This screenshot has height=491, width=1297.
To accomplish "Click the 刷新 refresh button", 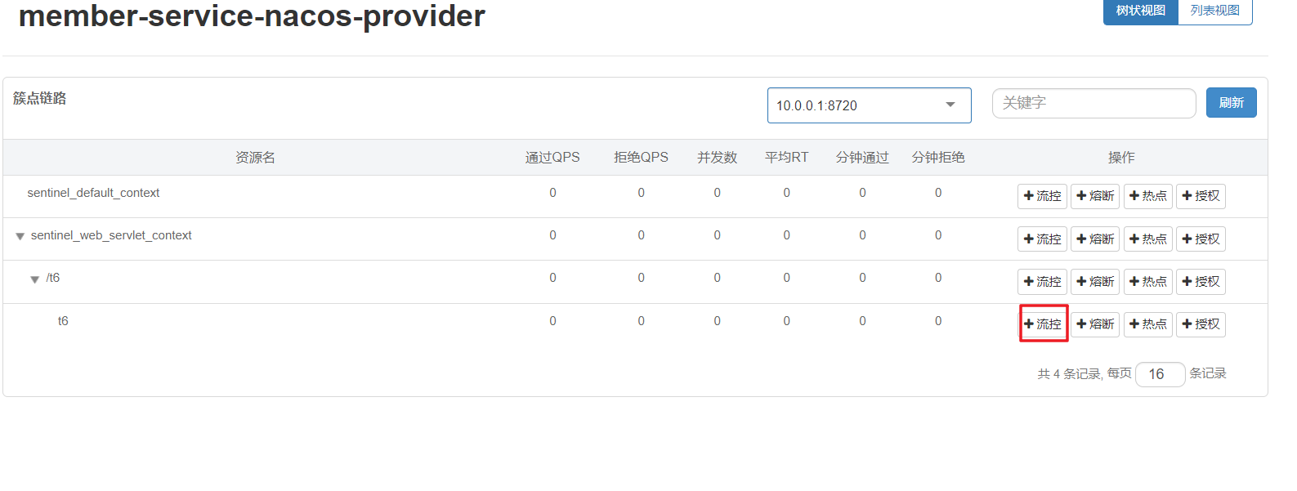I will tap(1231, 103).
